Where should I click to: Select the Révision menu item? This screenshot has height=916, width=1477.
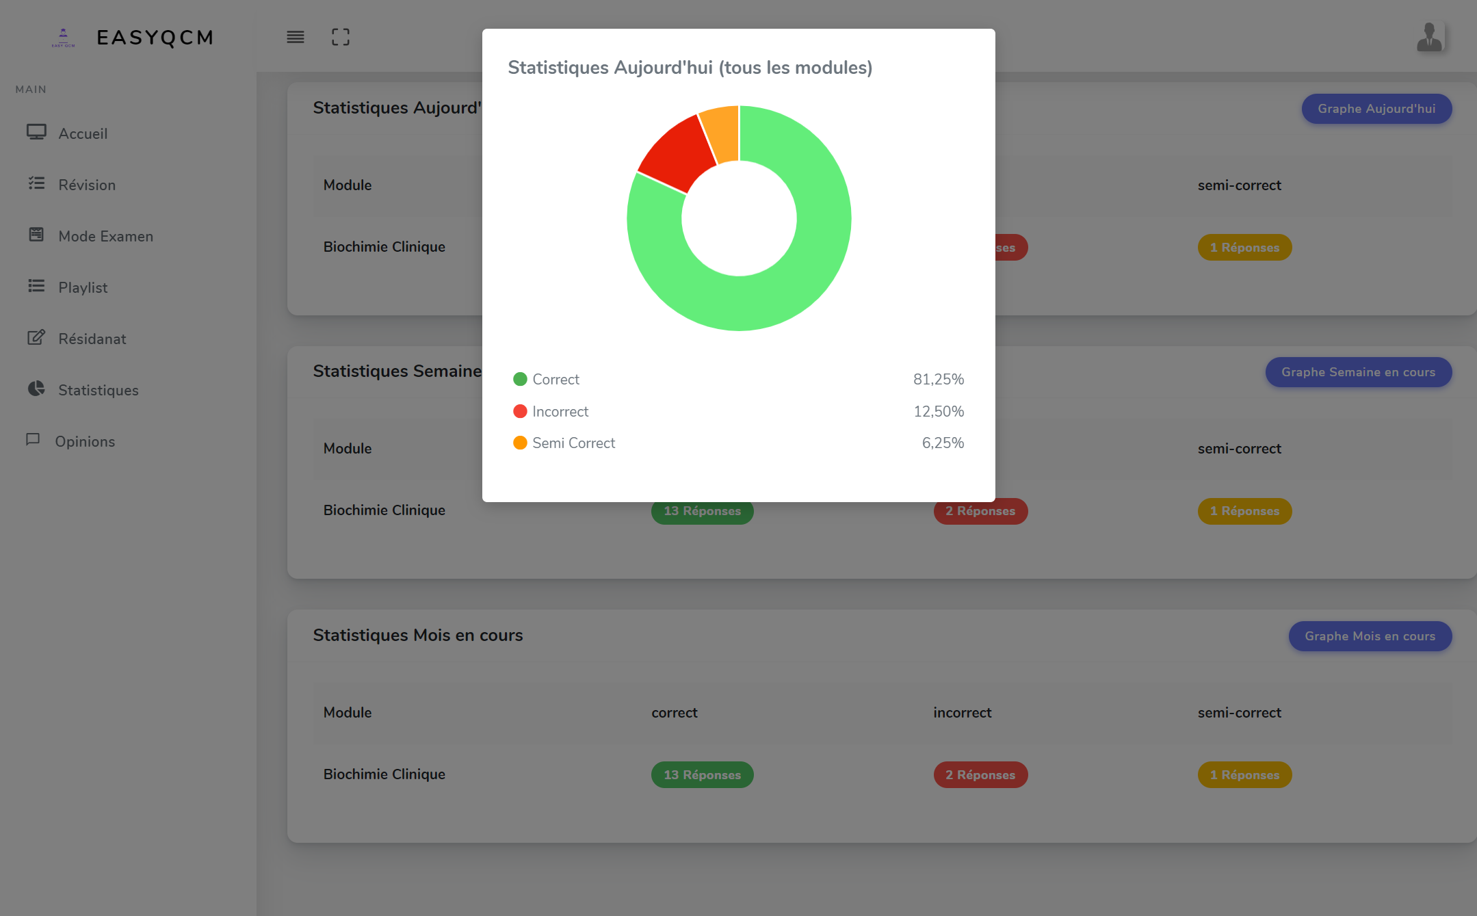pos(86,183)
